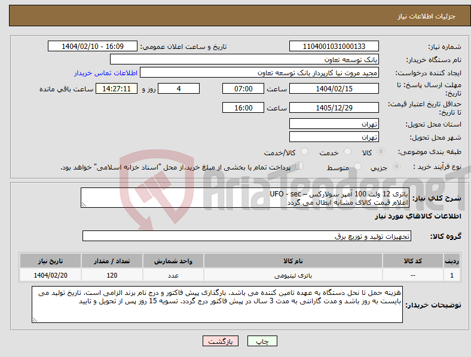The image size is (471, 357).
Task: Click the delivery city field تهران
Action: coord(334,137)
